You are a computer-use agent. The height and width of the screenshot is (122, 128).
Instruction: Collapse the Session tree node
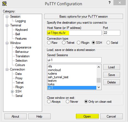[x=7, y=17]
